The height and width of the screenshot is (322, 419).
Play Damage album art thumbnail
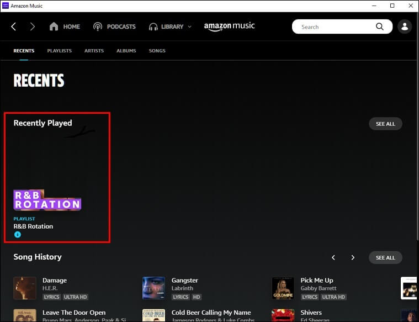point(25,288)
